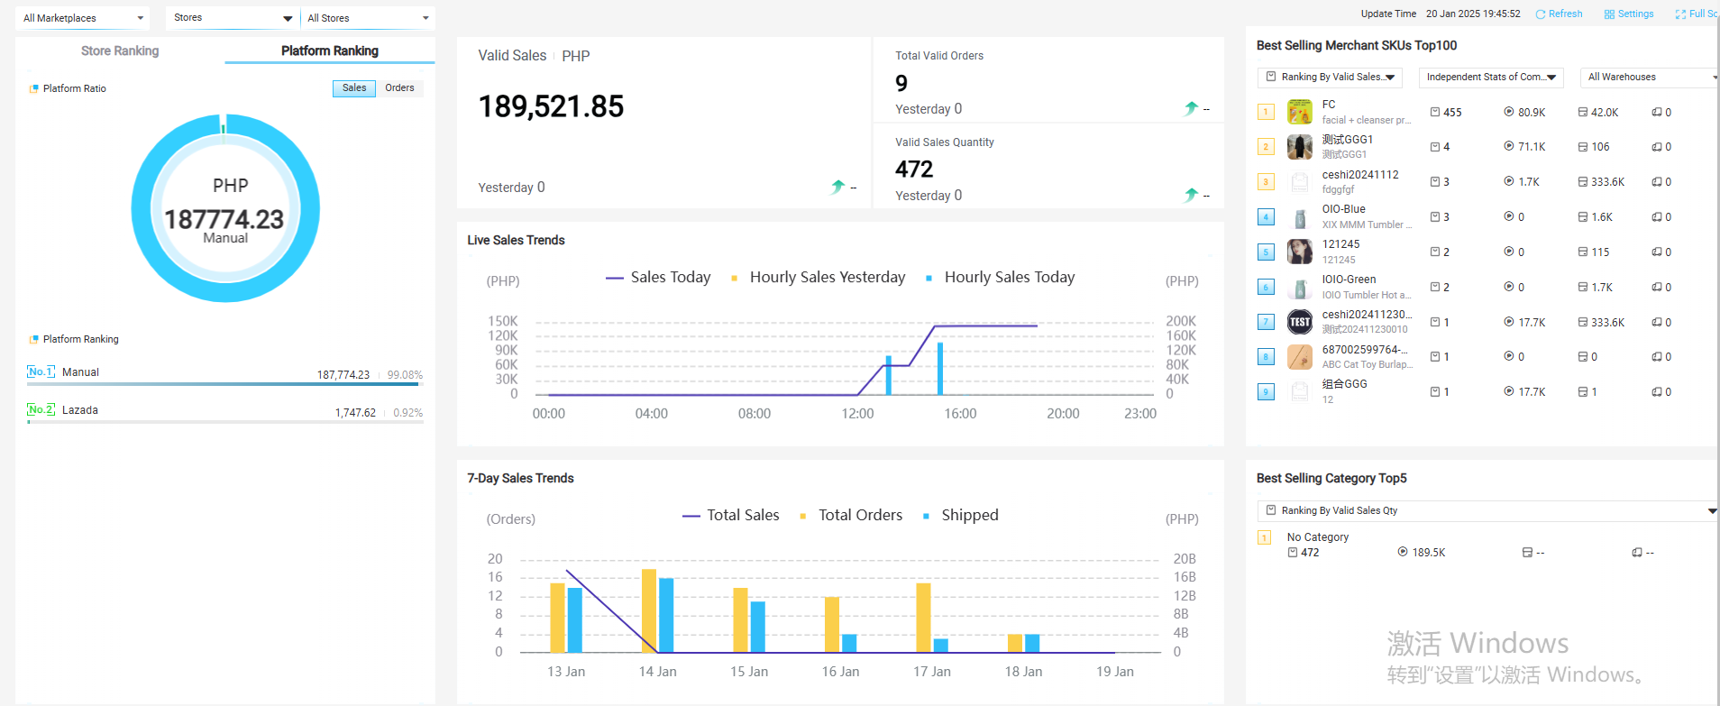Open the Ranking By Valid Sales dropdown
Image resolution: width=1720 pixels, height=706 pixels.
pos(1330,77)
